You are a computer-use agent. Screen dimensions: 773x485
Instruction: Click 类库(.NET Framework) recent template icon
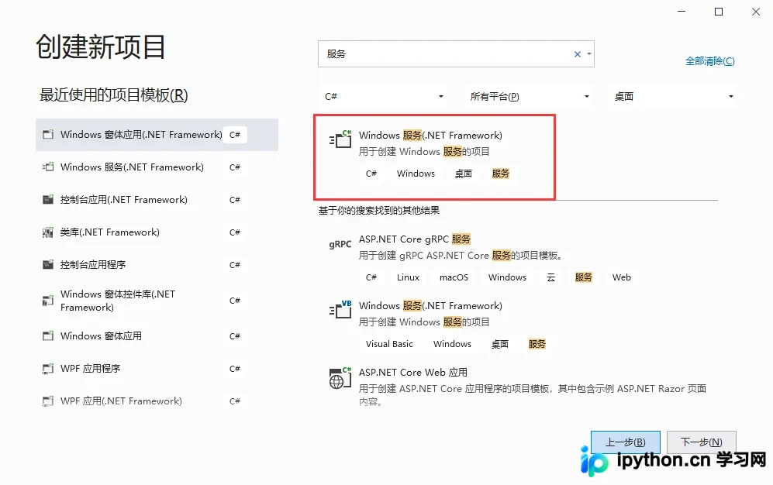pos(48,232)
